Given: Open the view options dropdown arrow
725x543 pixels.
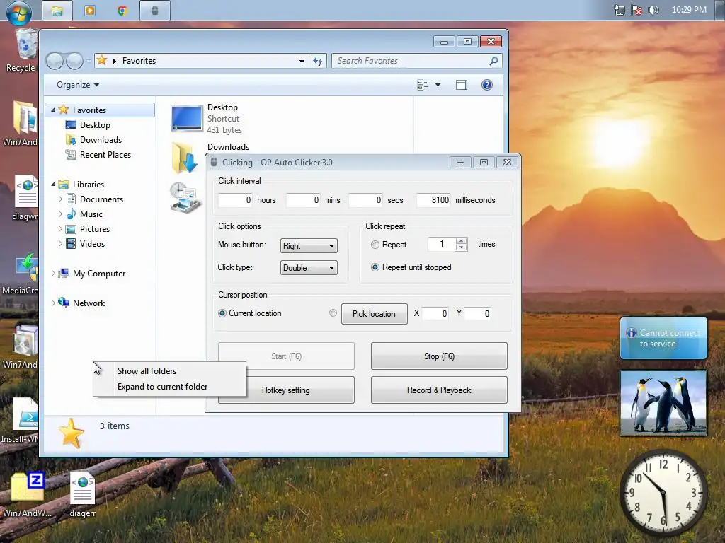Looking at the screenshot, I should pos(438,85).
